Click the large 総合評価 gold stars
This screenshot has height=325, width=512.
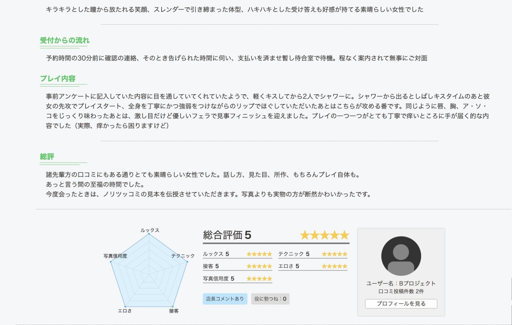[x=324, y=235]
